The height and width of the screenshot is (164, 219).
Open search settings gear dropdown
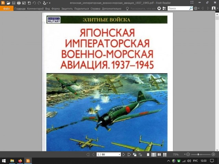click(197, 9)
